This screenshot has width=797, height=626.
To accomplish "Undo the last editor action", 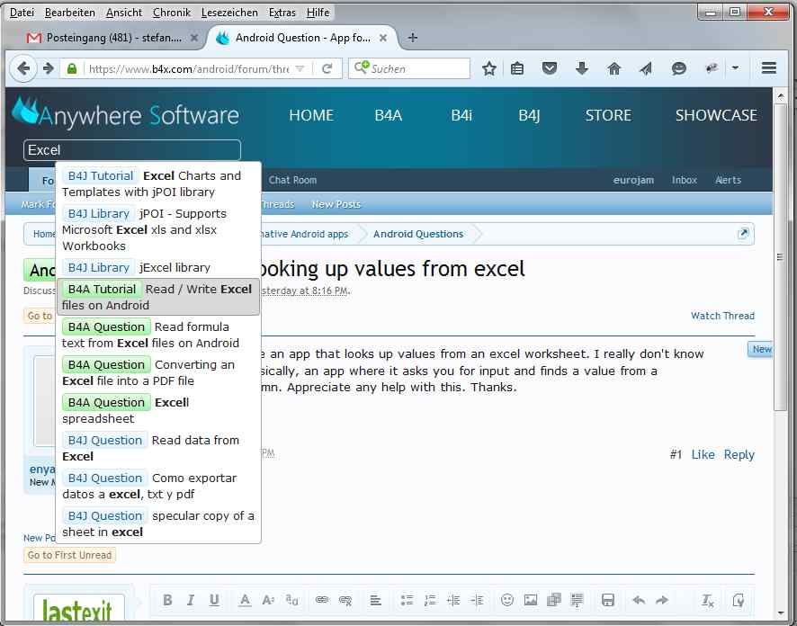I will coord(639,600).
